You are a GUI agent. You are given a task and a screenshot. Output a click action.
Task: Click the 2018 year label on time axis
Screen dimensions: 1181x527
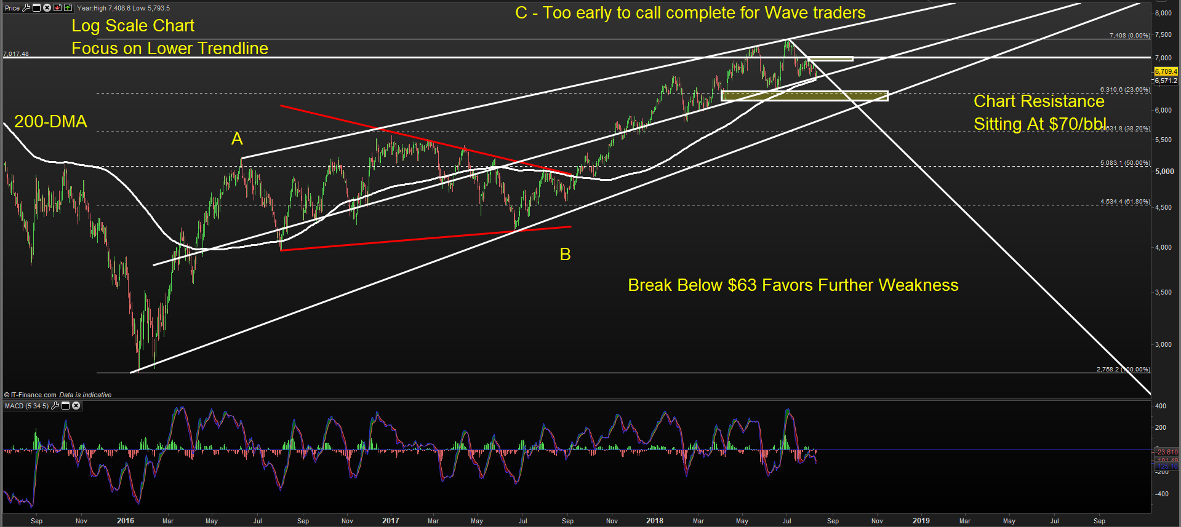click(655, 521)
